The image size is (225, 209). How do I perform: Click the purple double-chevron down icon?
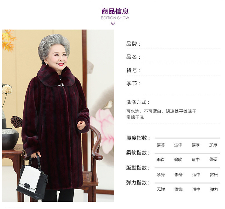pyautogui.click(x=113, y=23)
